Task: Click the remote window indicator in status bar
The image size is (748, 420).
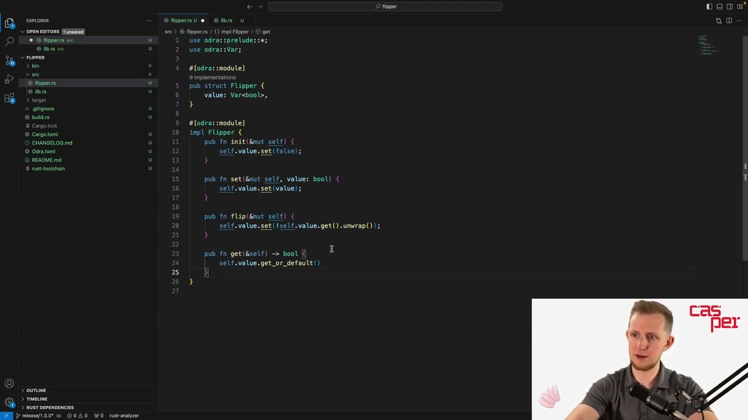Action: coord(6,416)
